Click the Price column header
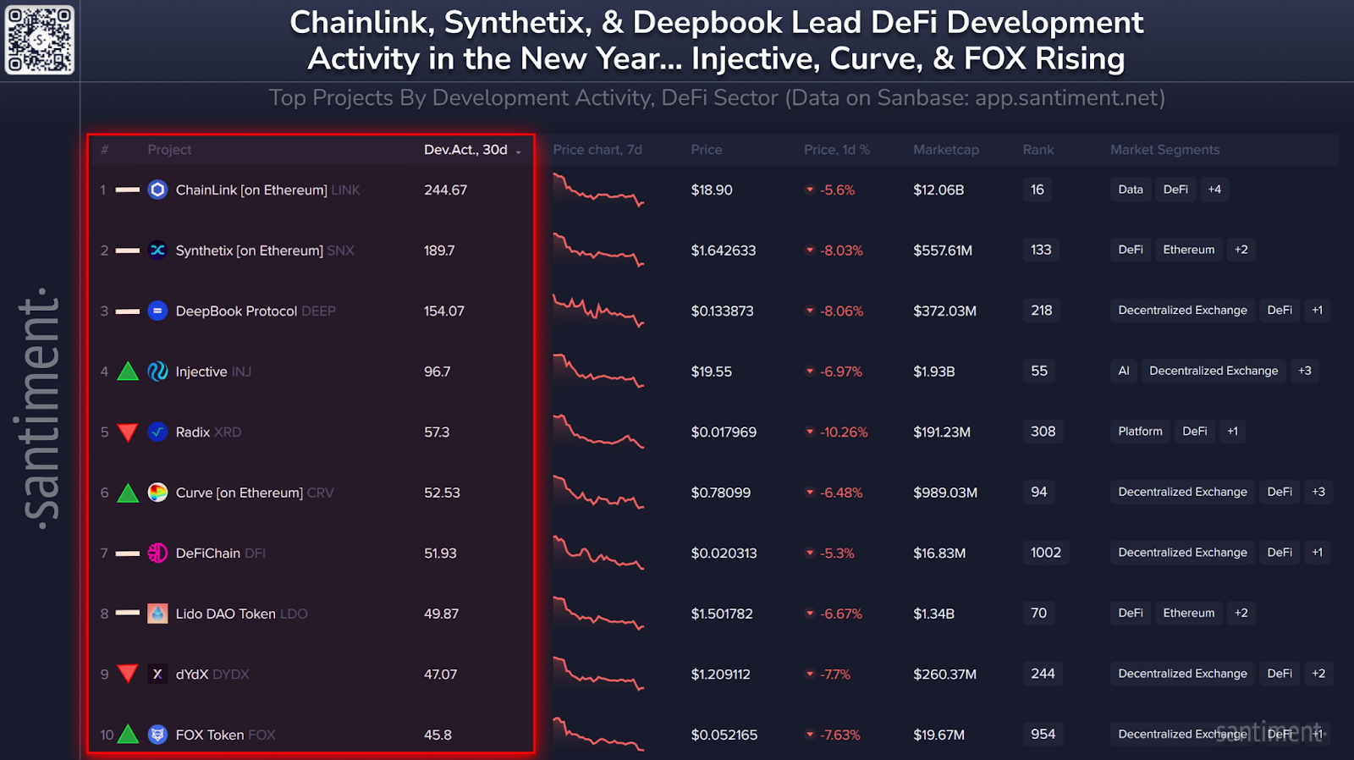Screen dimensions: 1354x760 coord(707,150)
